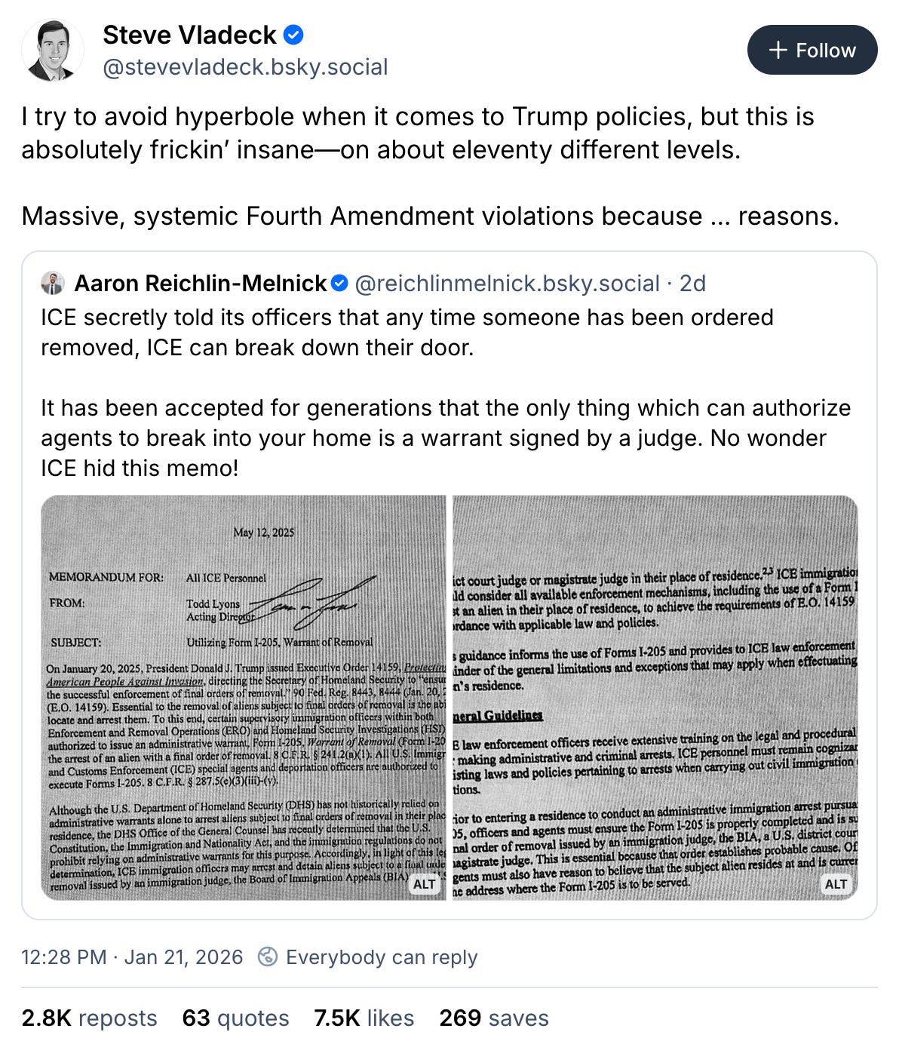This screenshot has width=899, height=1041.
Task: Open Aaron Reichlin-Melnick's profile avatar
Action: (52, 284)
